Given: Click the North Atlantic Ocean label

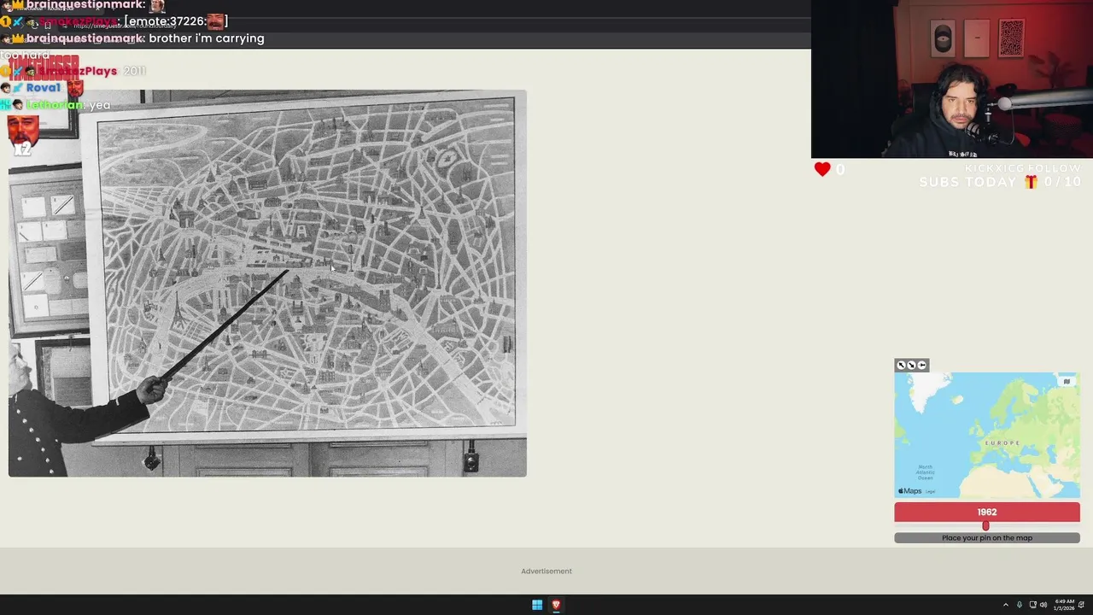Looking at the screenshot, I should tap(926, 472).
